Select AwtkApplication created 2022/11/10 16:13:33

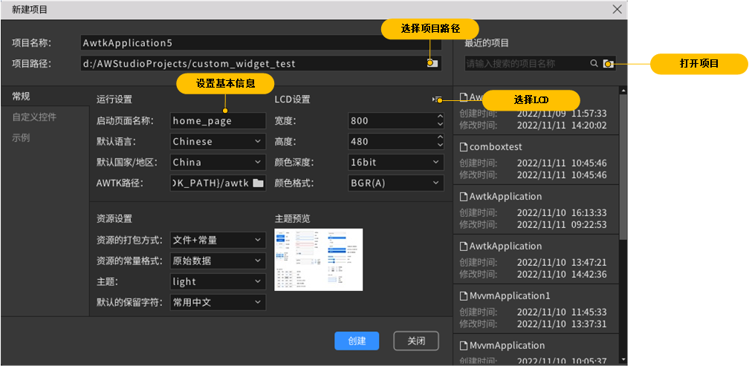536,209
